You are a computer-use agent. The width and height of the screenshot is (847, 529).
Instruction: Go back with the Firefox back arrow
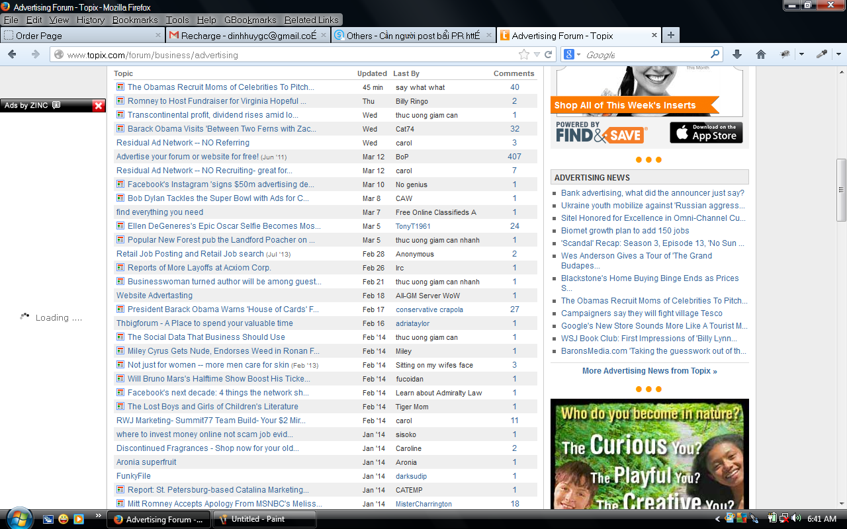coord(12,54)
